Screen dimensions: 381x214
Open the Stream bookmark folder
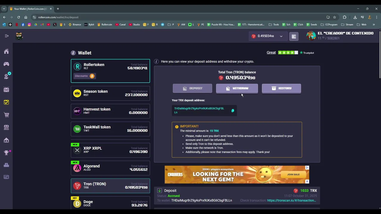(347, 25)
